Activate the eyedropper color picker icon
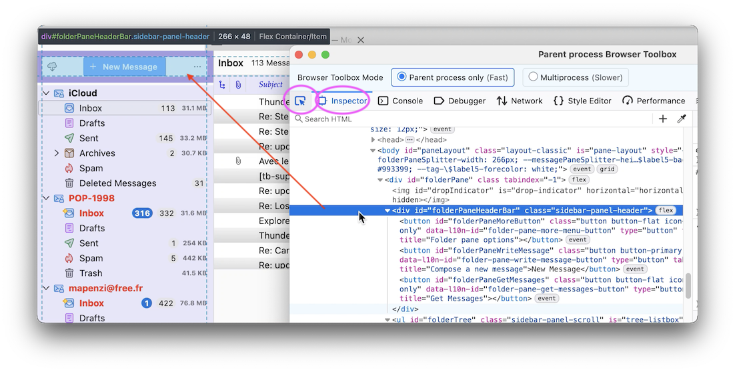Image resolution: width=735 pixels, height=372 pixels. click(682, 119)
